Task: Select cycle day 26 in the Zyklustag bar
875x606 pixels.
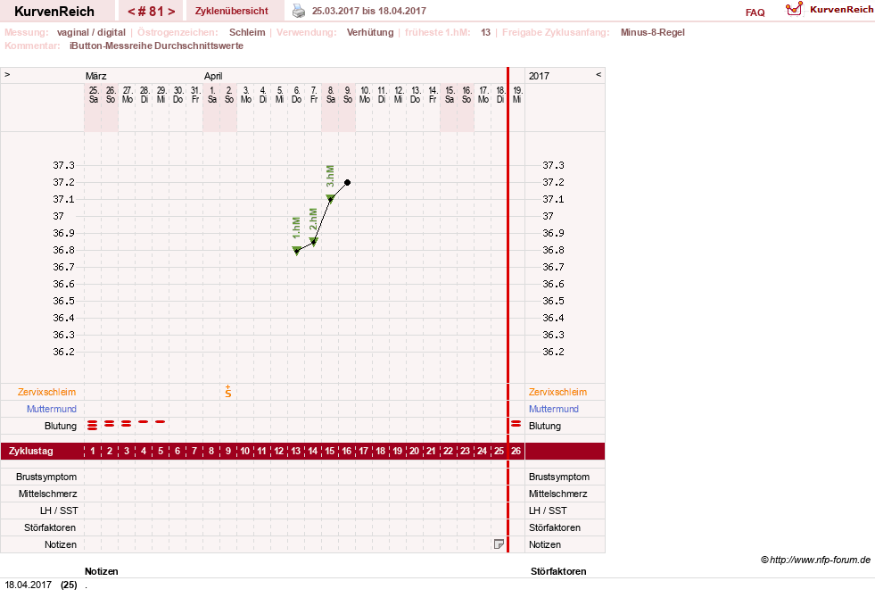Action: 516,451
